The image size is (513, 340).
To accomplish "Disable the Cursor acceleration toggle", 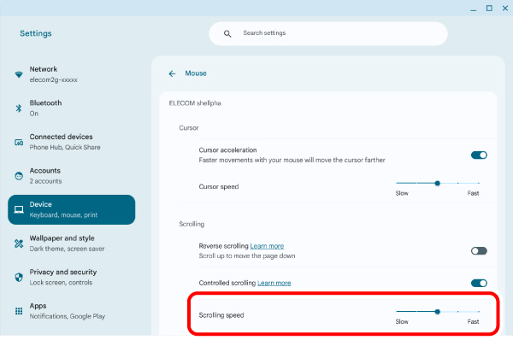I will [x=479, y=155].
